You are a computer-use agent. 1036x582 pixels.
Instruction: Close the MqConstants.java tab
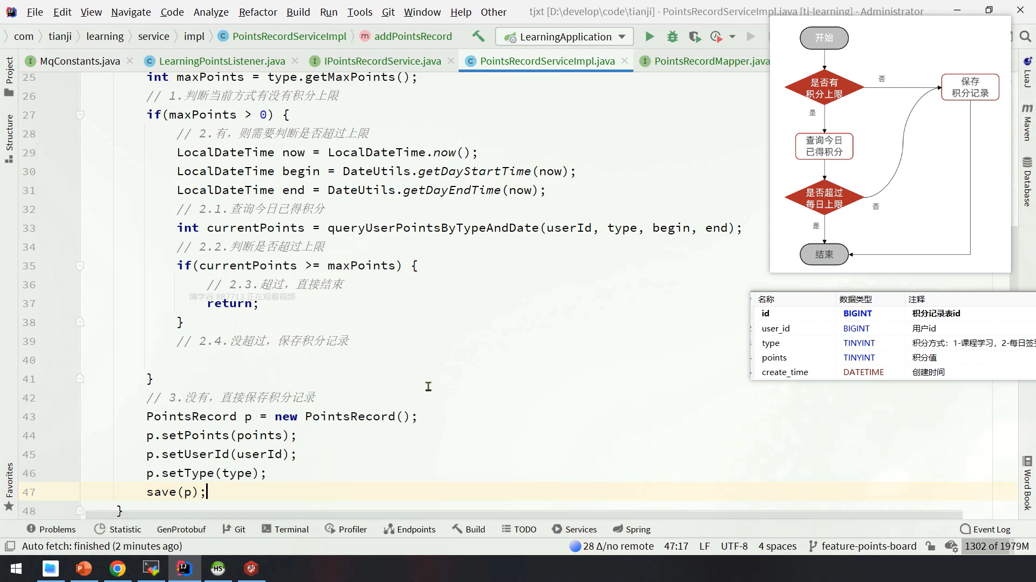pos(130,61)
